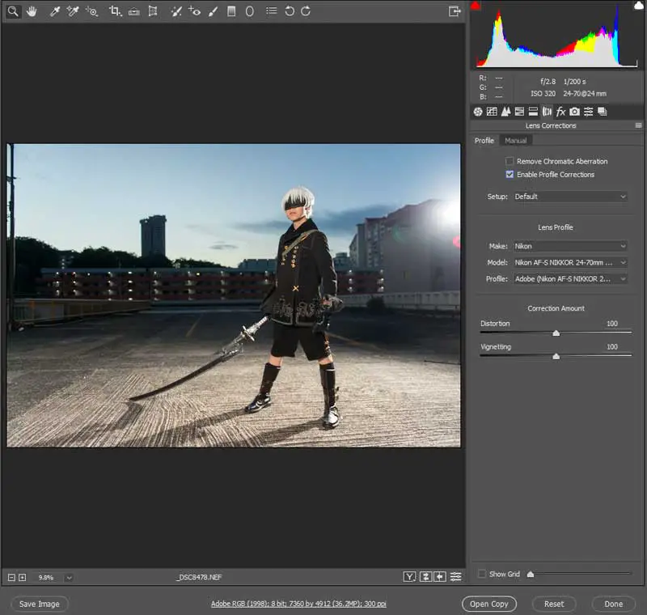This screenshot has height=615, width=647.
Task: Switch to the Manual tab
Action: 516,141
